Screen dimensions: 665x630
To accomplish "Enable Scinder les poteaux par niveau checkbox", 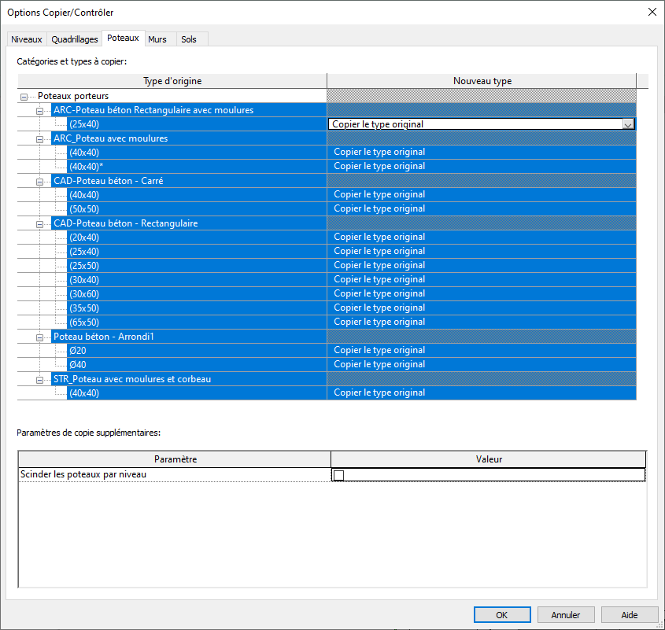I will coord(338,475).
